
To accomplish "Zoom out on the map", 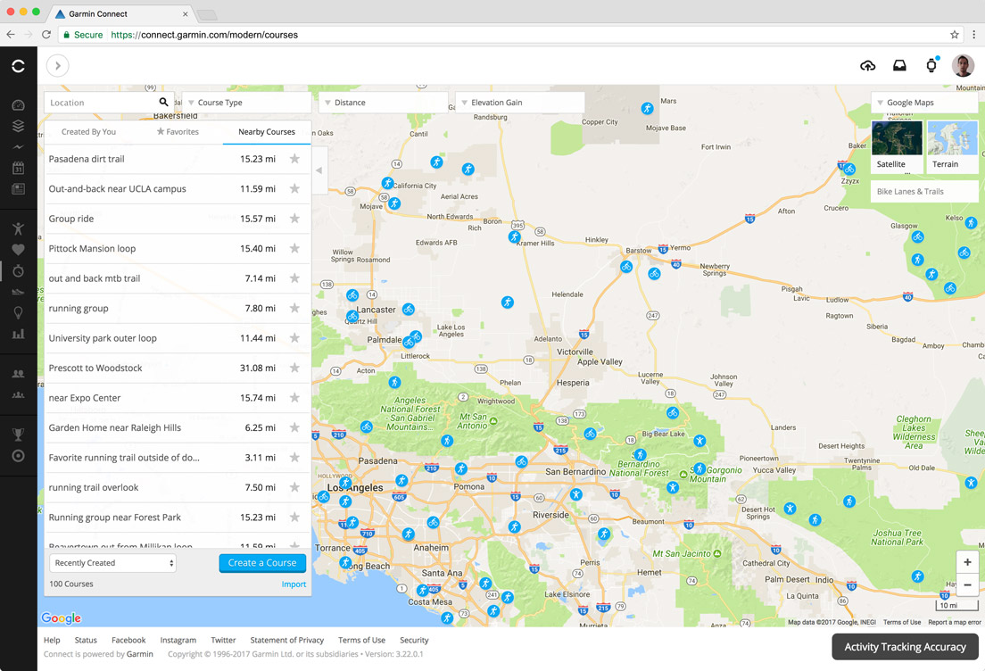I will [967, 585].
